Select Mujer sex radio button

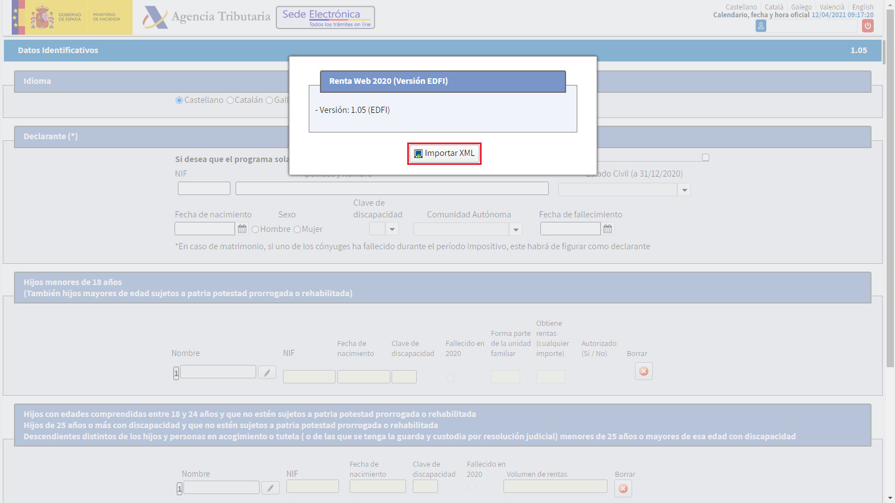pos(298,229)
